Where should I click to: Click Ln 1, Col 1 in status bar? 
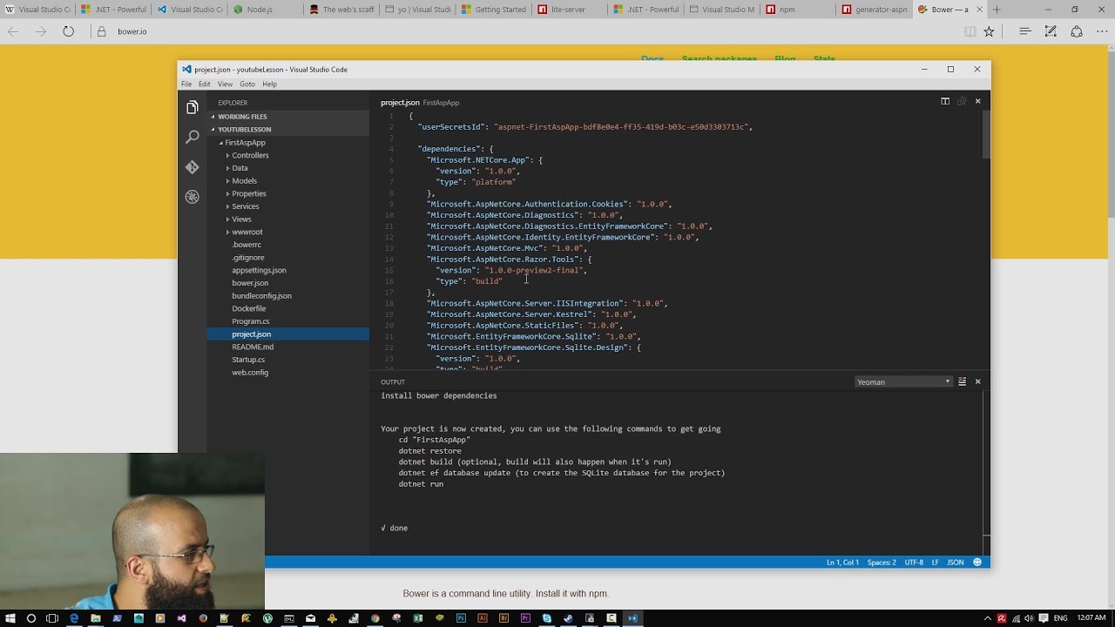click(x=842, y=563)
